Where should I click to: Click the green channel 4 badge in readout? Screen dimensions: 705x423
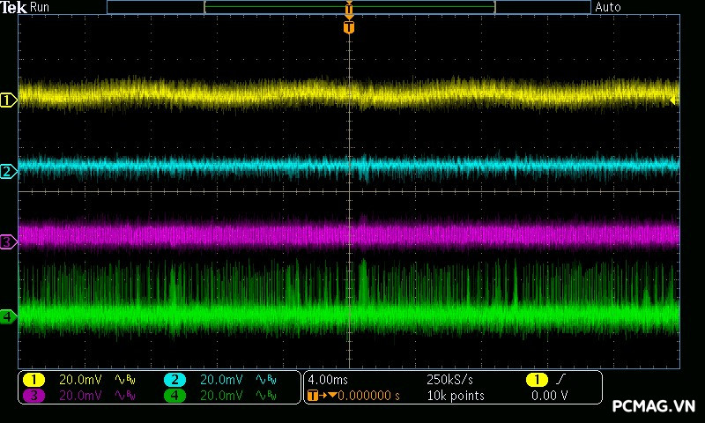coord(174,396)
